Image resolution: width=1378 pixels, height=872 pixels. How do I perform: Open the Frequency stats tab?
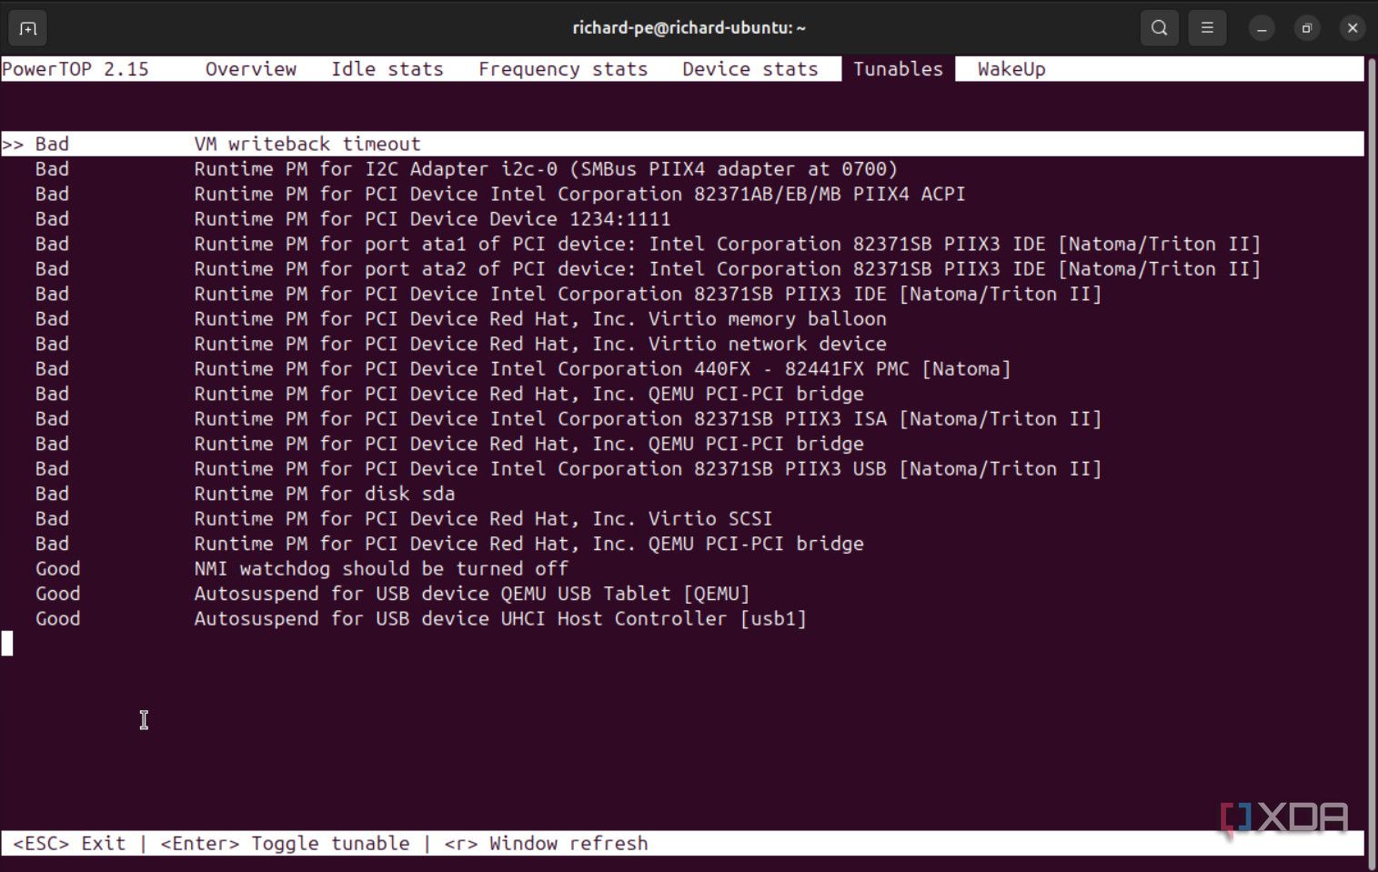pos(563,69)
